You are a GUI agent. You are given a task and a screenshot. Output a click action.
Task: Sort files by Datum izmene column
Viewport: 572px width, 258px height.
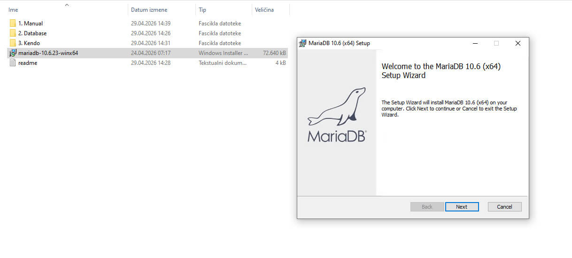pyautogui.click(x=149, y=10)
